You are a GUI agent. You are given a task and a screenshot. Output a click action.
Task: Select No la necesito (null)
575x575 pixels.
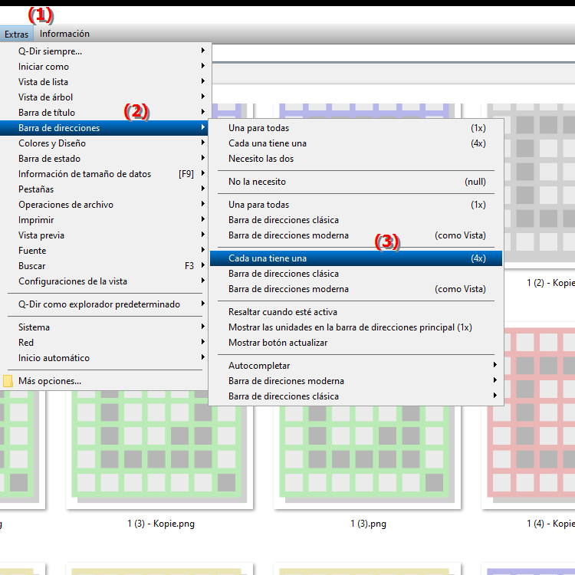click(x=356, y=182)
